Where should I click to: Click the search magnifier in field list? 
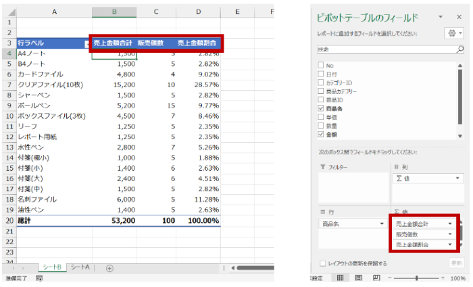click(459, 49)
